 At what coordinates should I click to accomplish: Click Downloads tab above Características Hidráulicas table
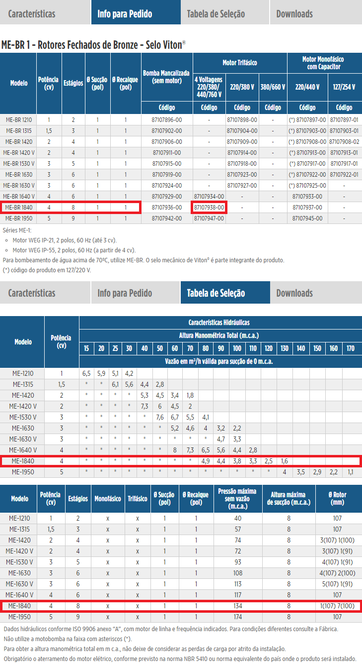(294, 293)
